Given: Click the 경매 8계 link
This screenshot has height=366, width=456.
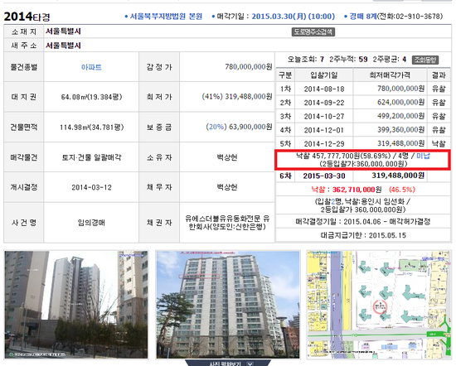Looking at the screenshot, I should coord(363,17).
